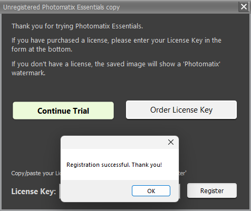Click the 'License Key:' label
Image resolution: width=251 pixels, height=211 pixels.
tap(34, 192)
